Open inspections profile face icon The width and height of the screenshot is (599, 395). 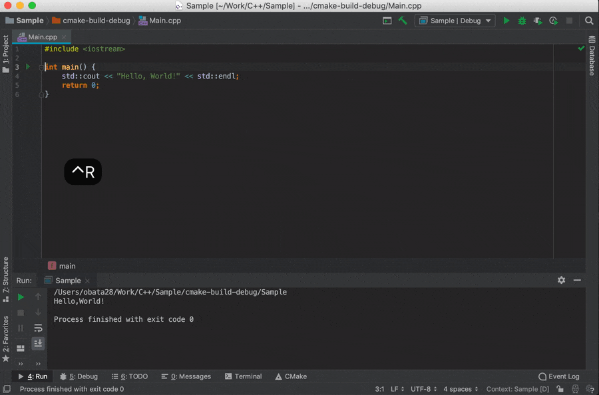575,389
